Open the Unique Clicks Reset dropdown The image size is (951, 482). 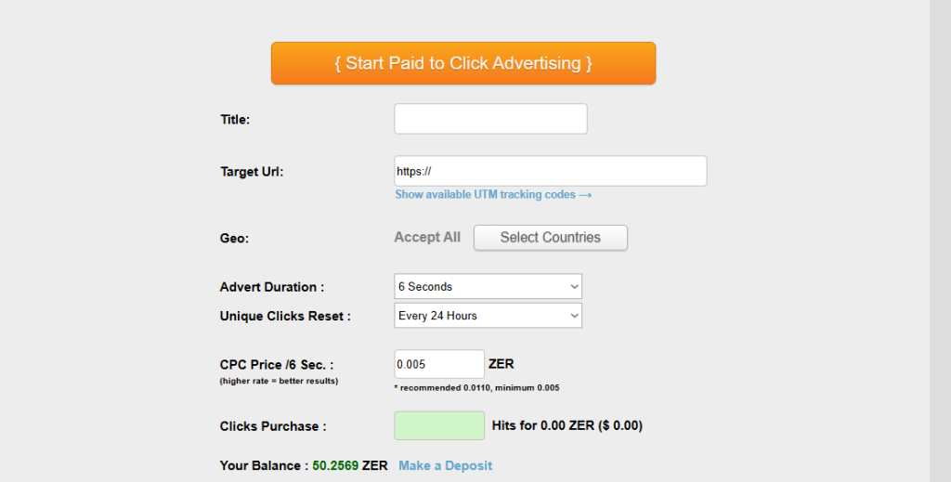(488, 316)
